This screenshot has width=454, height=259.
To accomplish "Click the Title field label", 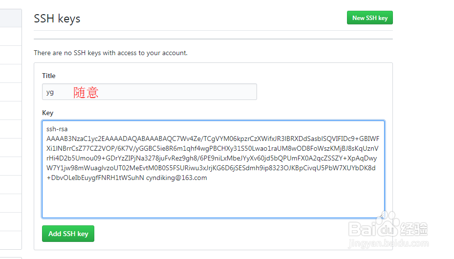I will 49,76.
